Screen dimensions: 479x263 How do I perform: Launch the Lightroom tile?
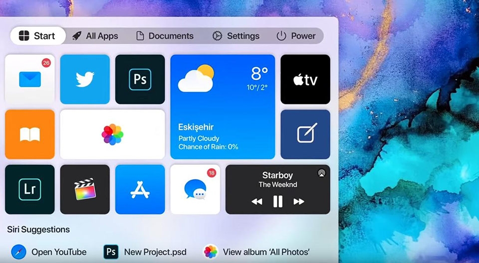coord(30,189)
